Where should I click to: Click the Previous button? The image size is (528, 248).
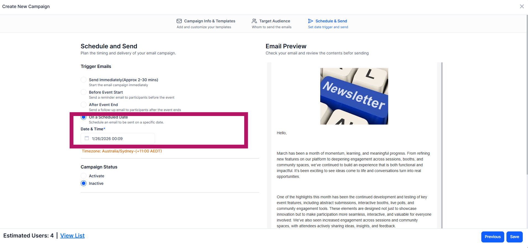click(493, 237)
